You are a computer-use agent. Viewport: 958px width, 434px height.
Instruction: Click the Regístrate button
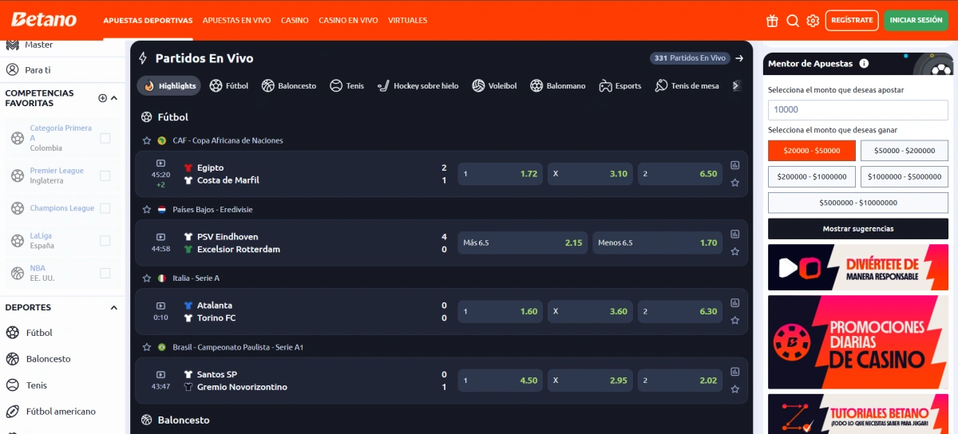click(852, 21)
